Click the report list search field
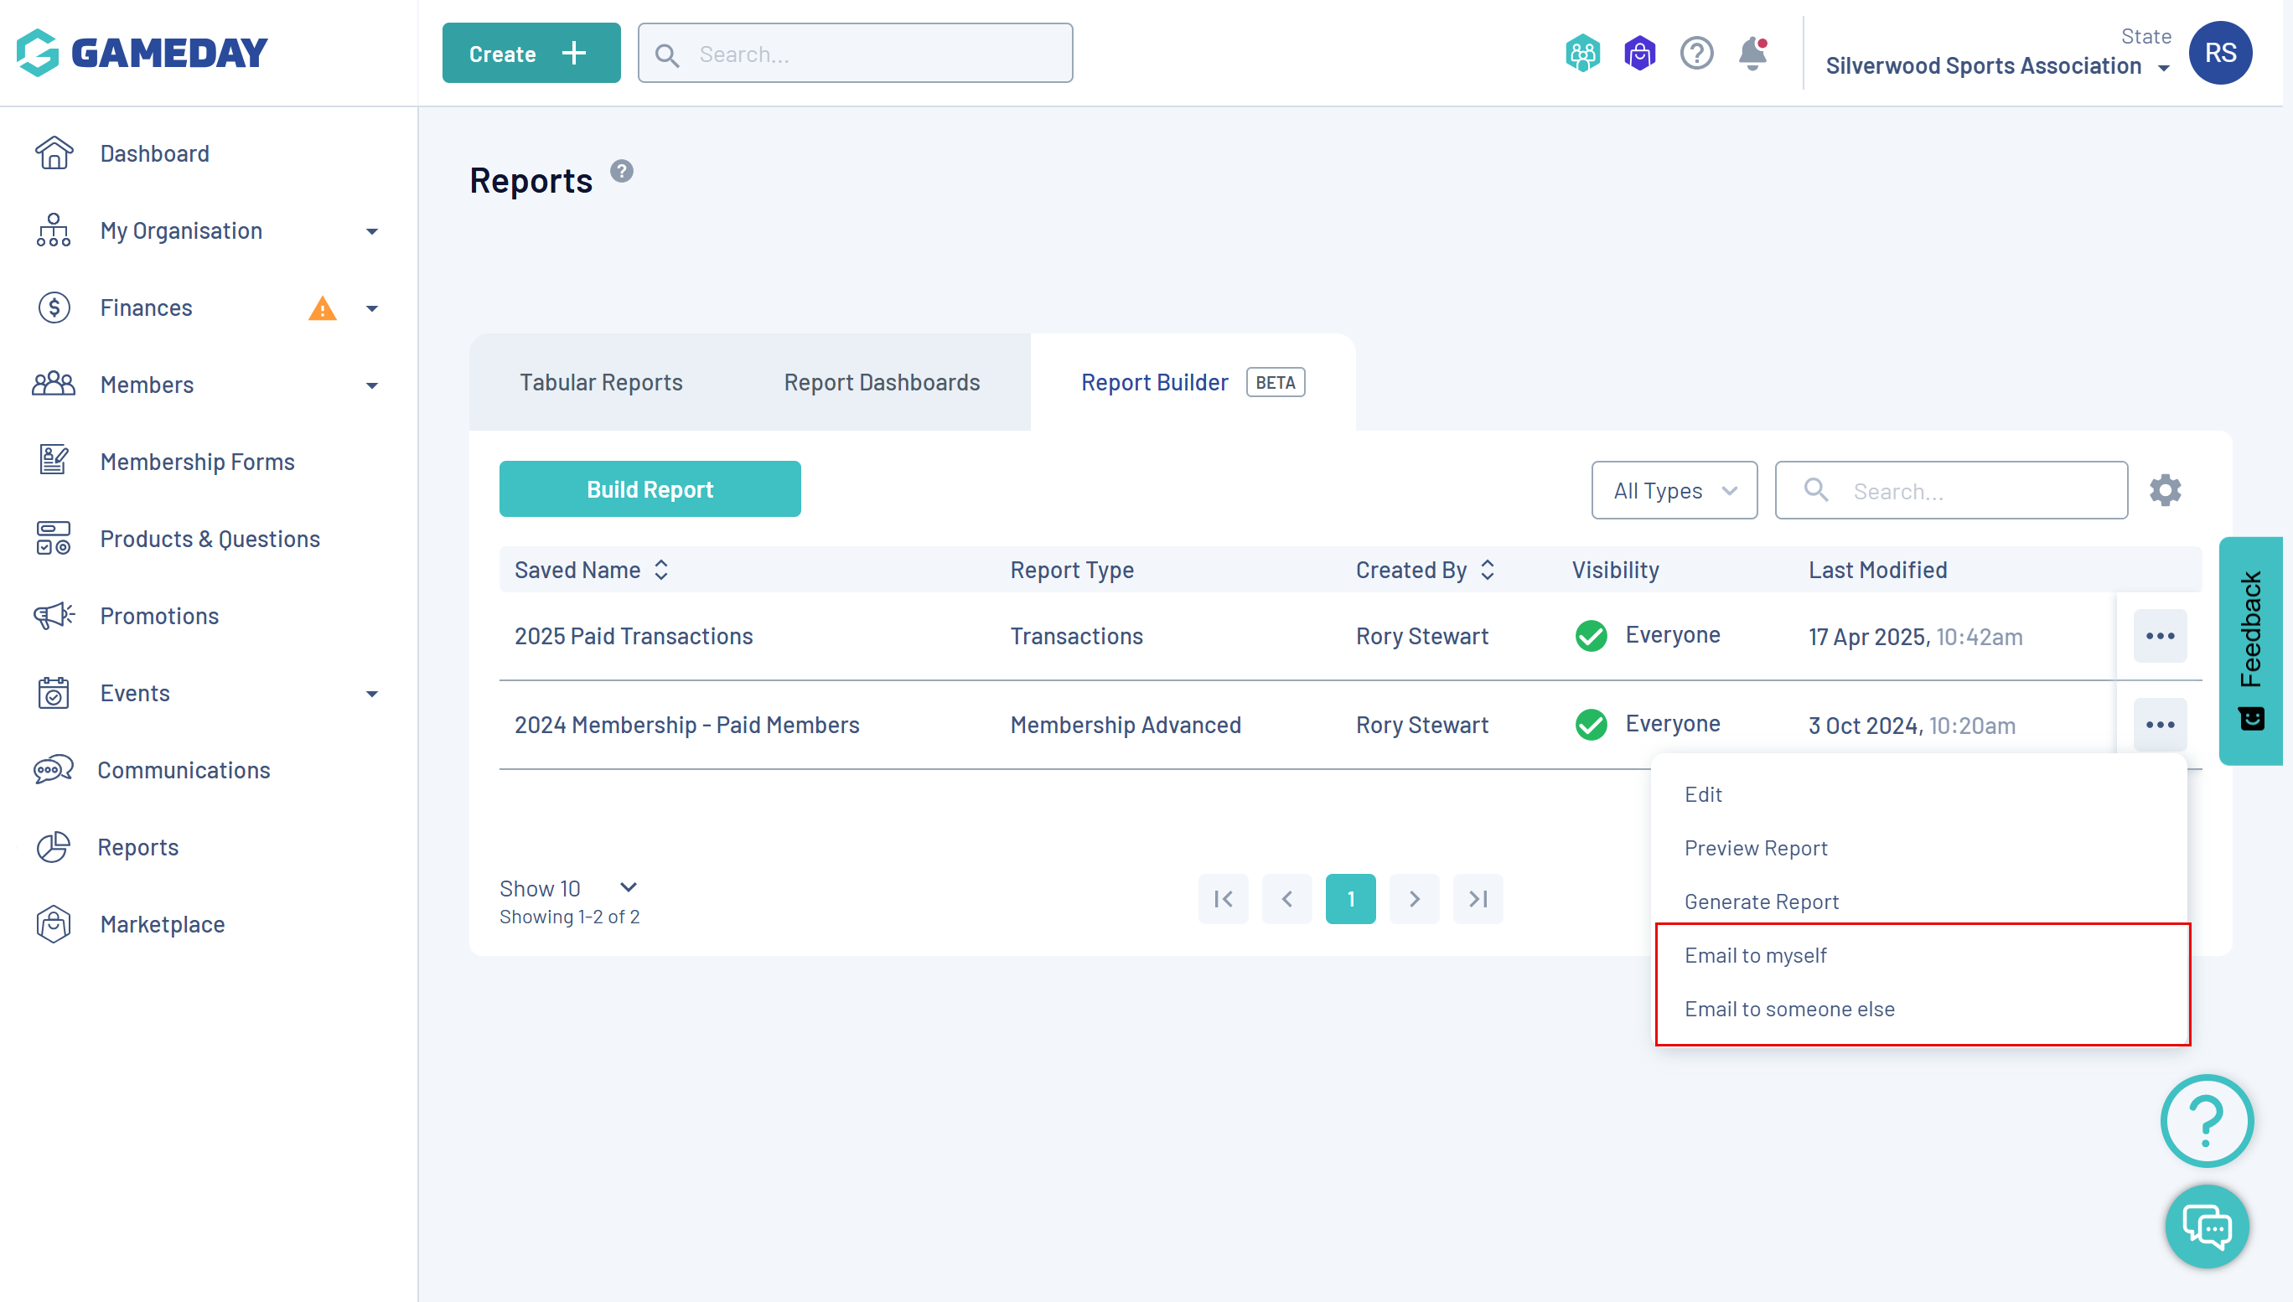The width and height of the screenshot is (2293, 1302). coord(1968,490)
